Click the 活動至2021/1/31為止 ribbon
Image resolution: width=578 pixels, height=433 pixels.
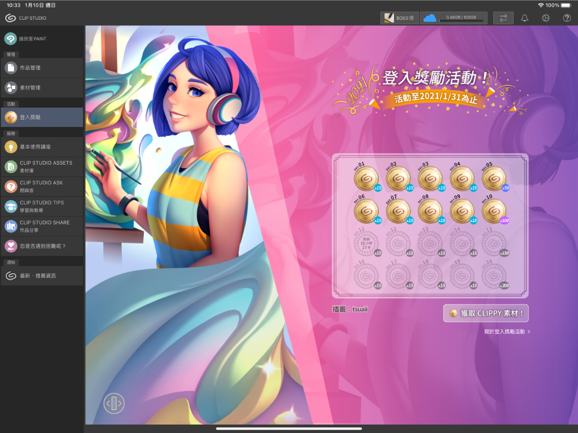point(436,99)
